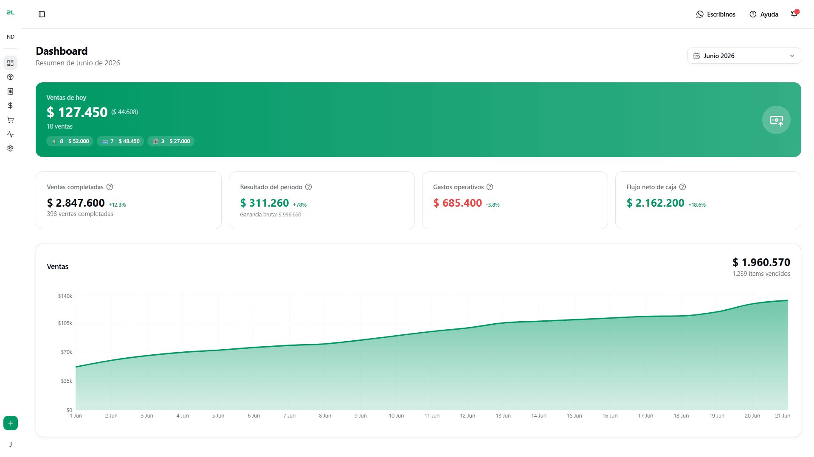Open the notifications bell
The height and width of the screenshot is (457, 814).
794,14
